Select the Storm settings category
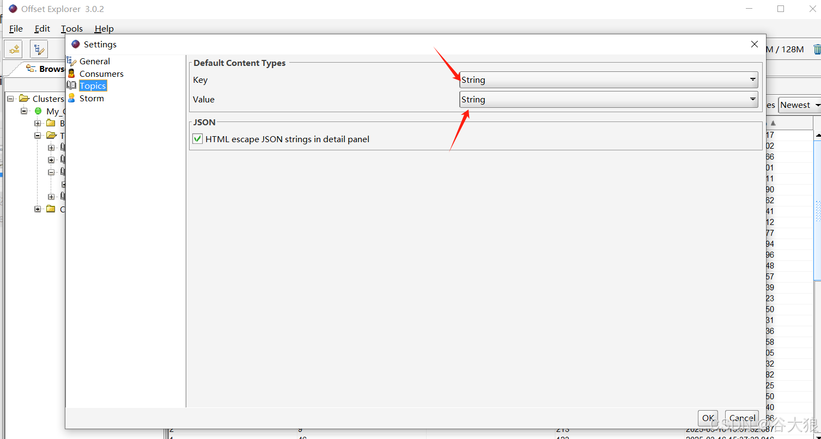Viewport: 821px width, 439px height. point(91,99)
